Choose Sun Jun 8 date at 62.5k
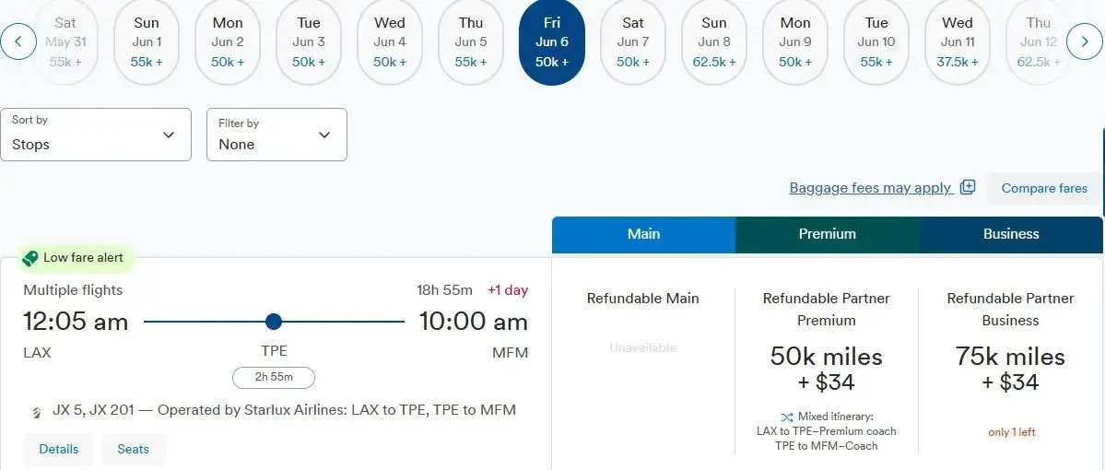 tap(714, 42)
